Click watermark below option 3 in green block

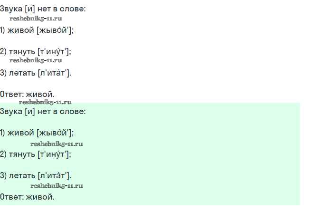tap(57, 185)
